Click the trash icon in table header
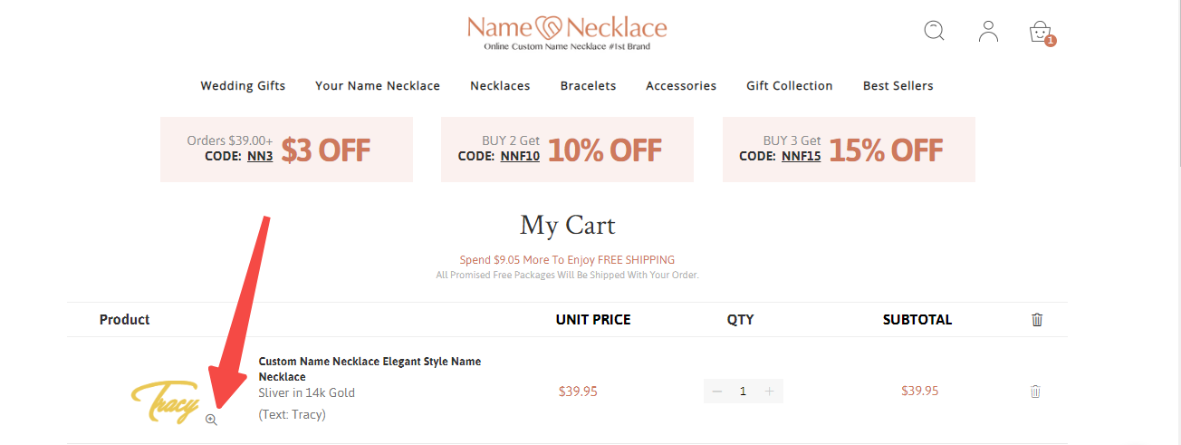The height and width of the screenshot is (445, 1181). (1037, 319)
